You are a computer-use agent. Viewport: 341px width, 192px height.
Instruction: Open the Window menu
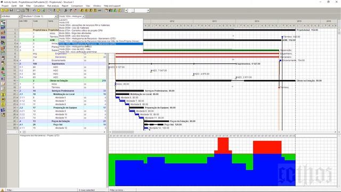click(97, 6)
